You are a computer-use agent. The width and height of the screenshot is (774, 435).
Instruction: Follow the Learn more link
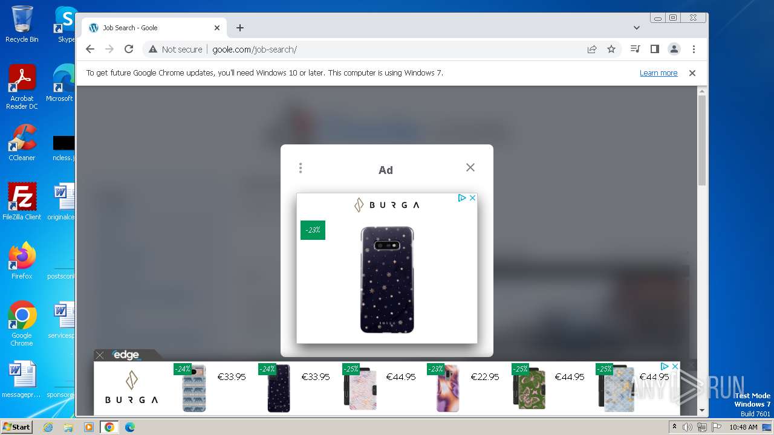pos(659,73)
